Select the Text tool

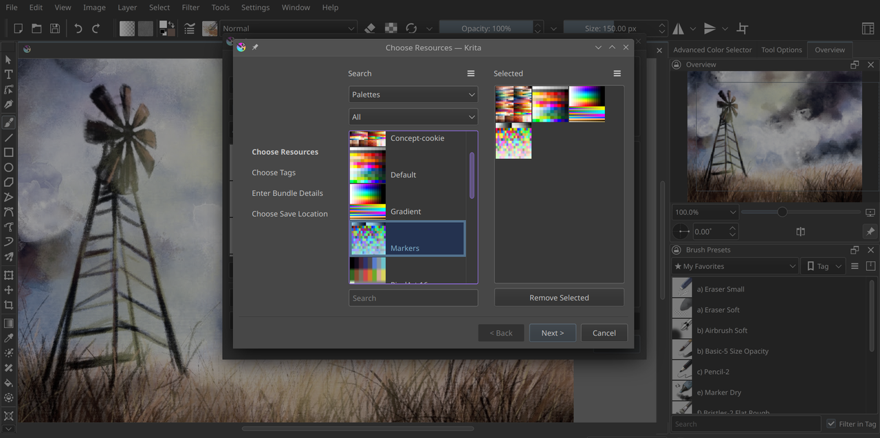pyautogui.click(x=8, y=74)
